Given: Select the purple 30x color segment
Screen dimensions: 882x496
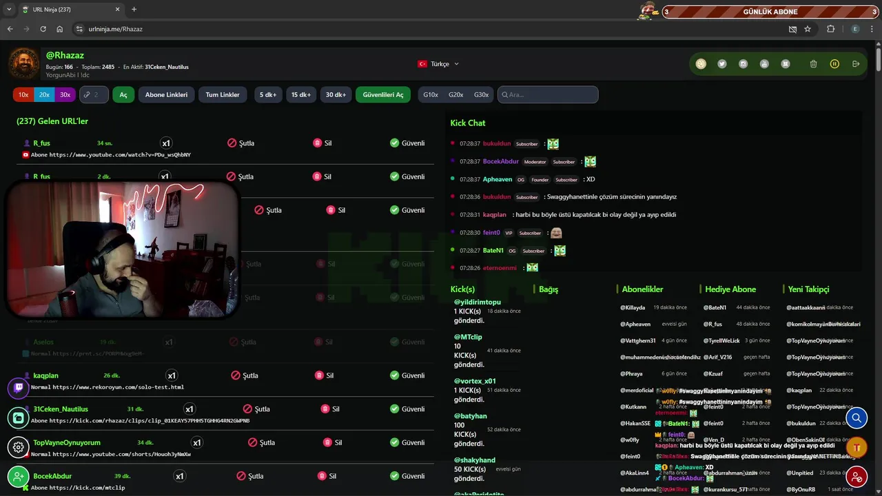Looking at the screenshot, I should 65,94.
